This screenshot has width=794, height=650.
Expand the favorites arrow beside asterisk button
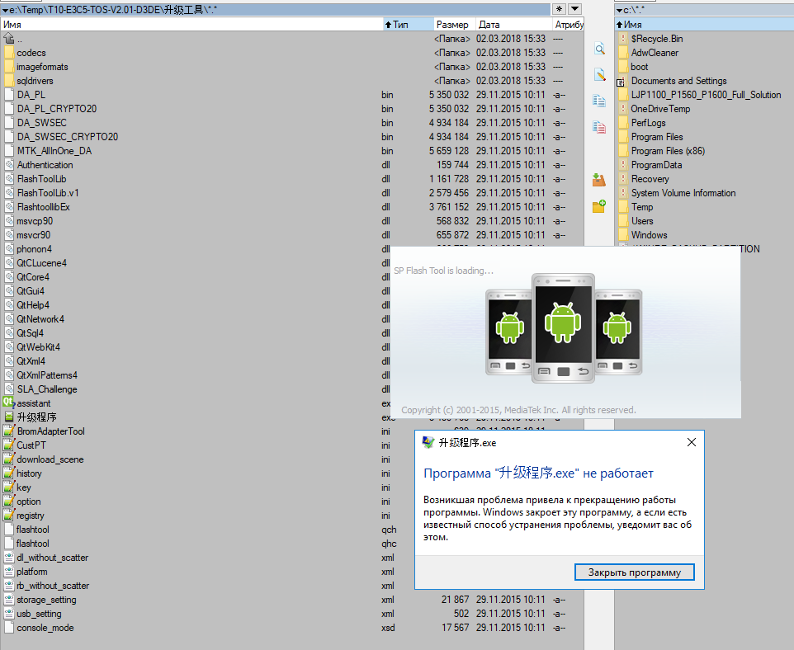[574, 8]
